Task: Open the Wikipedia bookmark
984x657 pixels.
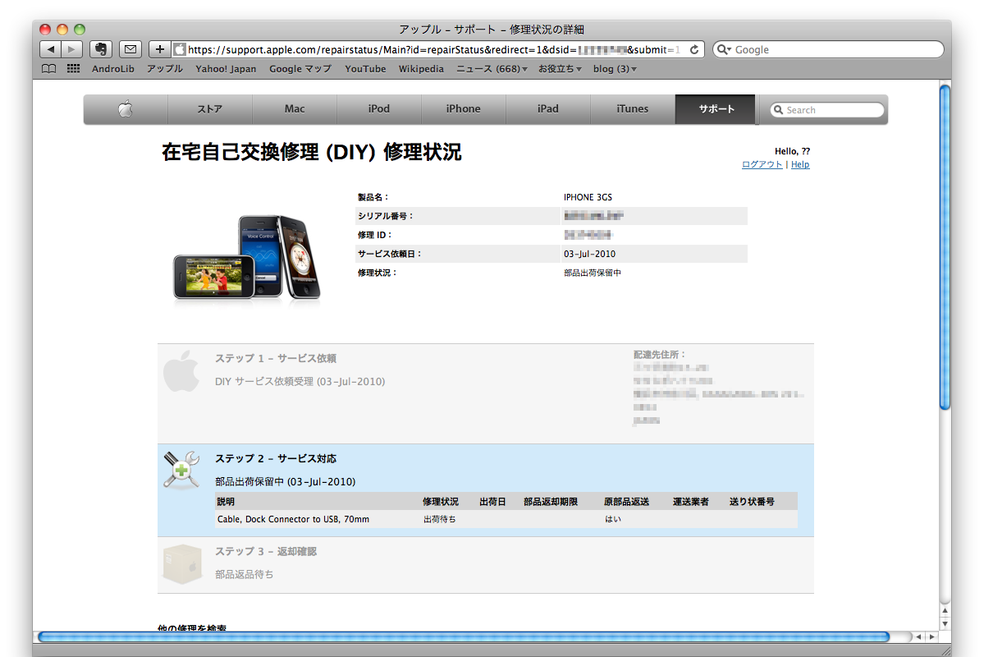Action: [x=421, y=68]
